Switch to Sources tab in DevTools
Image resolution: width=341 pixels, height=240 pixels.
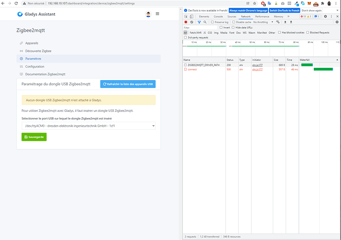(x=232, y=16)
